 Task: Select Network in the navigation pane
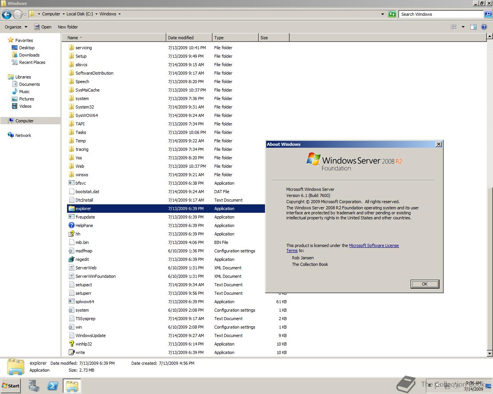click(x=23, y=135)
